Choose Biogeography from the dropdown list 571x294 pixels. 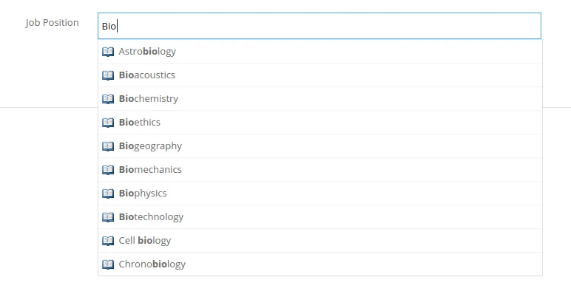point(320,146)
